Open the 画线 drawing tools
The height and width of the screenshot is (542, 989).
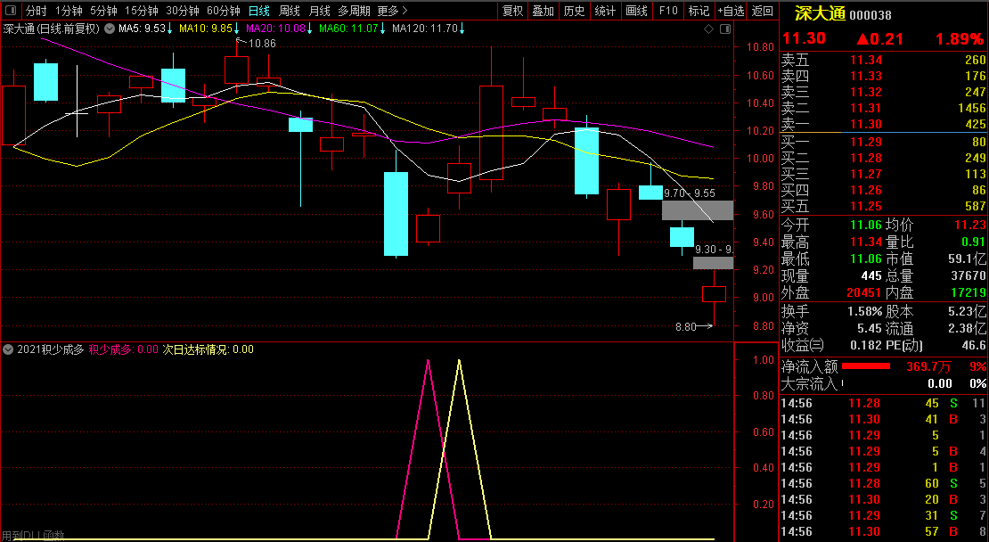coord(636,11)
